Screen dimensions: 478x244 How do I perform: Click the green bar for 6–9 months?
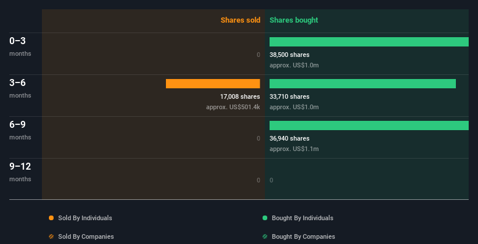(369, 125)
